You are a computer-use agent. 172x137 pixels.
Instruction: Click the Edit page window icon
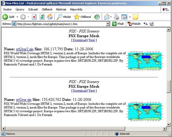[124, 17]
